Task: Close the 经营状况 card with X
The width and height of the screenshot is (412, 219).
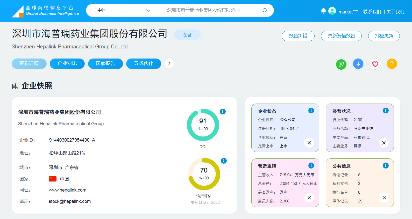Action: (384, 143)
